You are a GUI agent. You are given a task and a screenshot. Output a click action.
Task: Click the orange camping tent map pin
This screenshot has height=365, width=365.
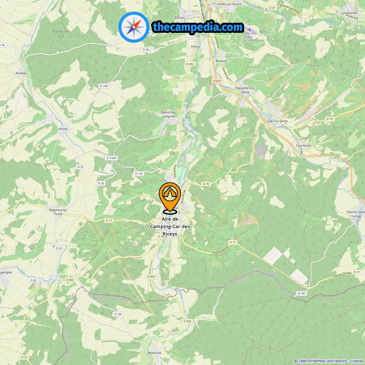click(170, 197)
